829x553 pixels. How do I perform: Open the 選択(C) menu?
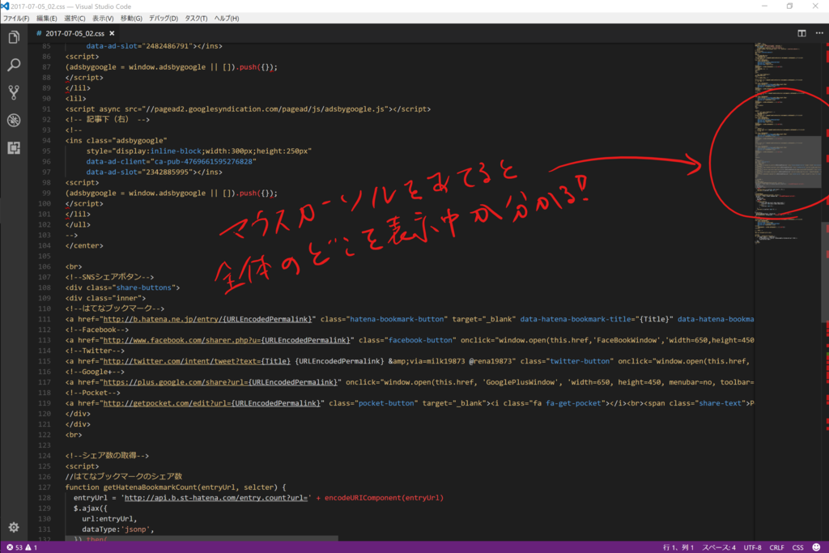(x=74, y=19)
